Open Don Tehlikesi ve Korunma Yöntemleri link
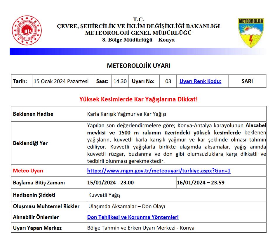Image resolution: width=275 pixels, height=242 pixels. [133, 217]
